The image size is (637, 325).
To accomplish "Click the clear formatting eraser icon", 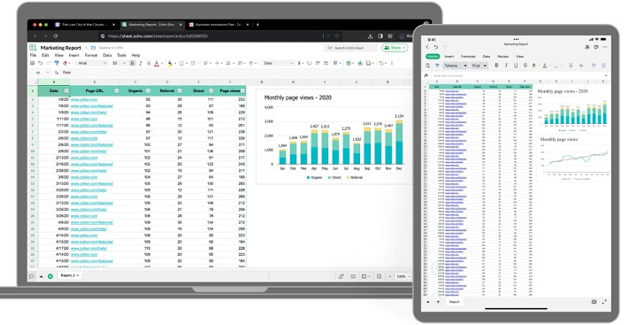I will click(x=65, y=63).
